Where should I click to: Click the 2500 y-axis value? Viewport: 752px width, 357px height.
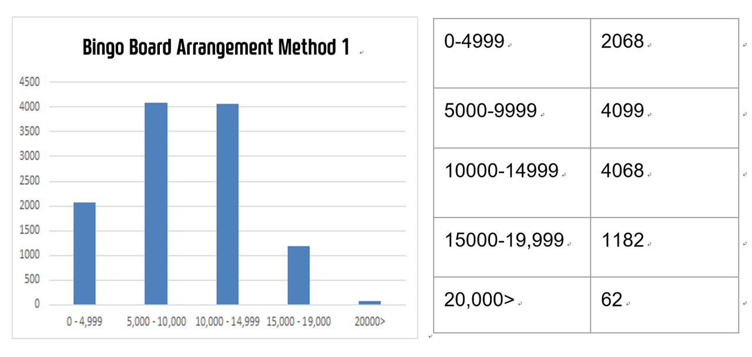pyautogui.click(x=29, y=181)
